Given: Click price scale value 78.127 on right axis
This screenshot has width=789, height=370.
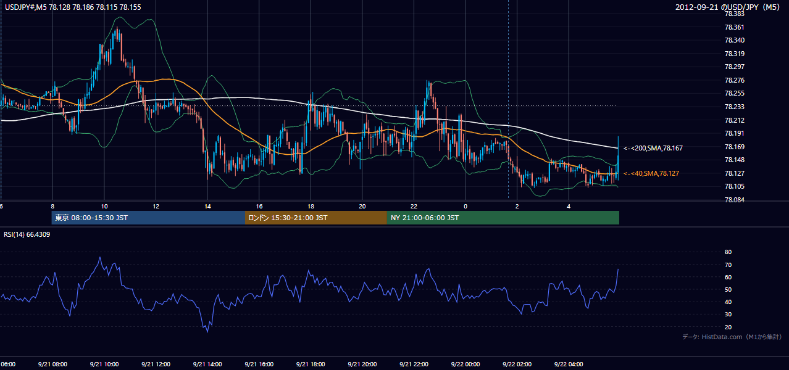Looking at the screenshot, I should [734, 173].
